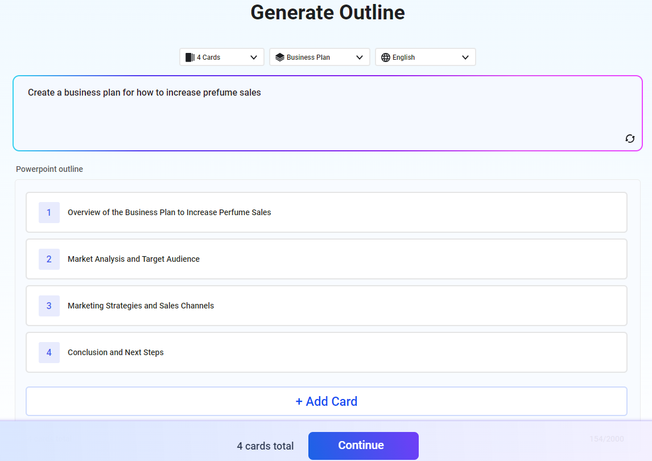Screen dimensions: 652x461
Task: Click the '4 cards total' text
Action: [x=265, y=446]
